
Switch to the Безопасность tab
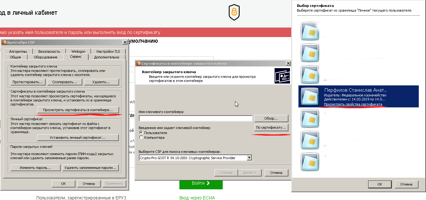coord(49,51)
